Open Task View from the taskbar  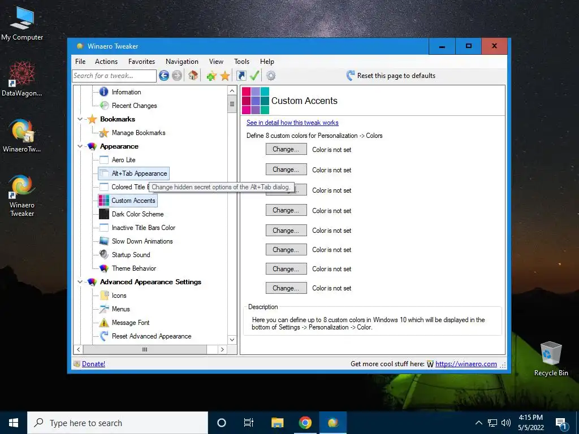tap(249, 423)
